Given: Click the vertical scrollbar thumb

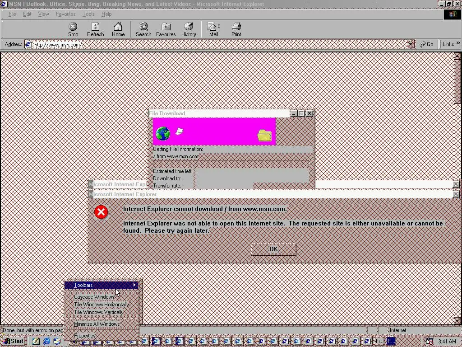Looking at the screenshot, I should click(x=457, y=81).
